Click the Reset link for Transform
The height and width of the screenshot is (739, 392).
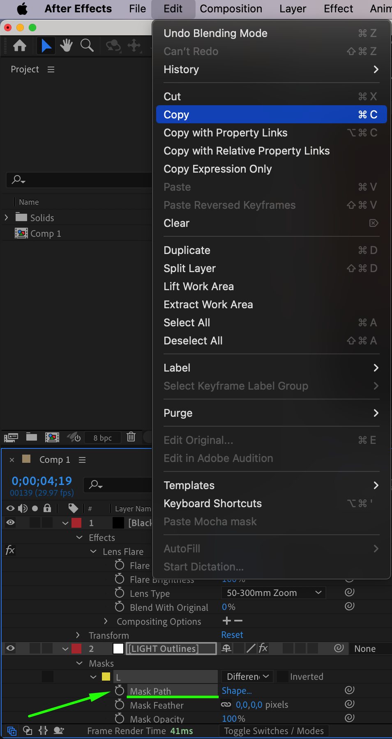pyautogui.click(x=232, y=635)
